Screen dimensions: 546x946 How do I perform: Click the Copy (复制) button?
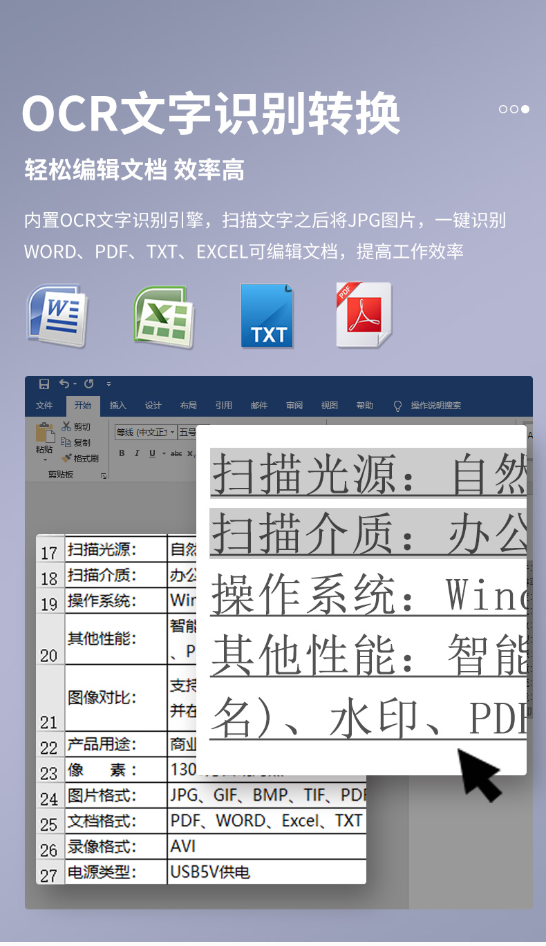[x=76, y=442]
